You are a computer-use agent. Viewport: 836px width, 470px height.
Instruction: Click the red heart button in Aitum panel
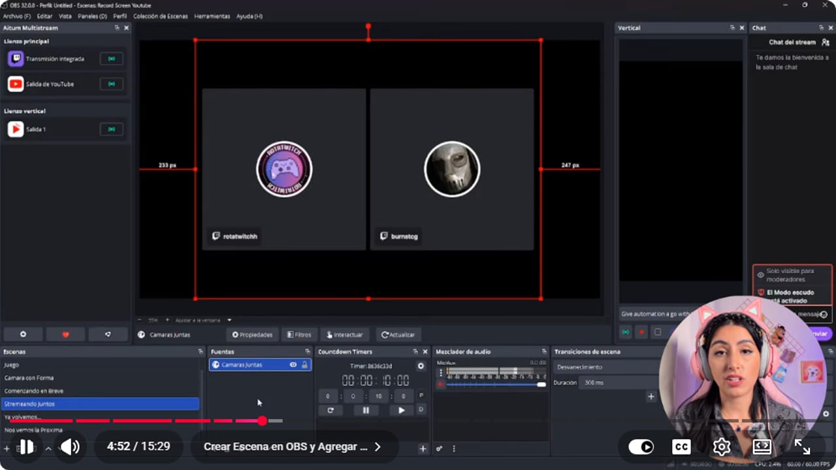point(65,334)
